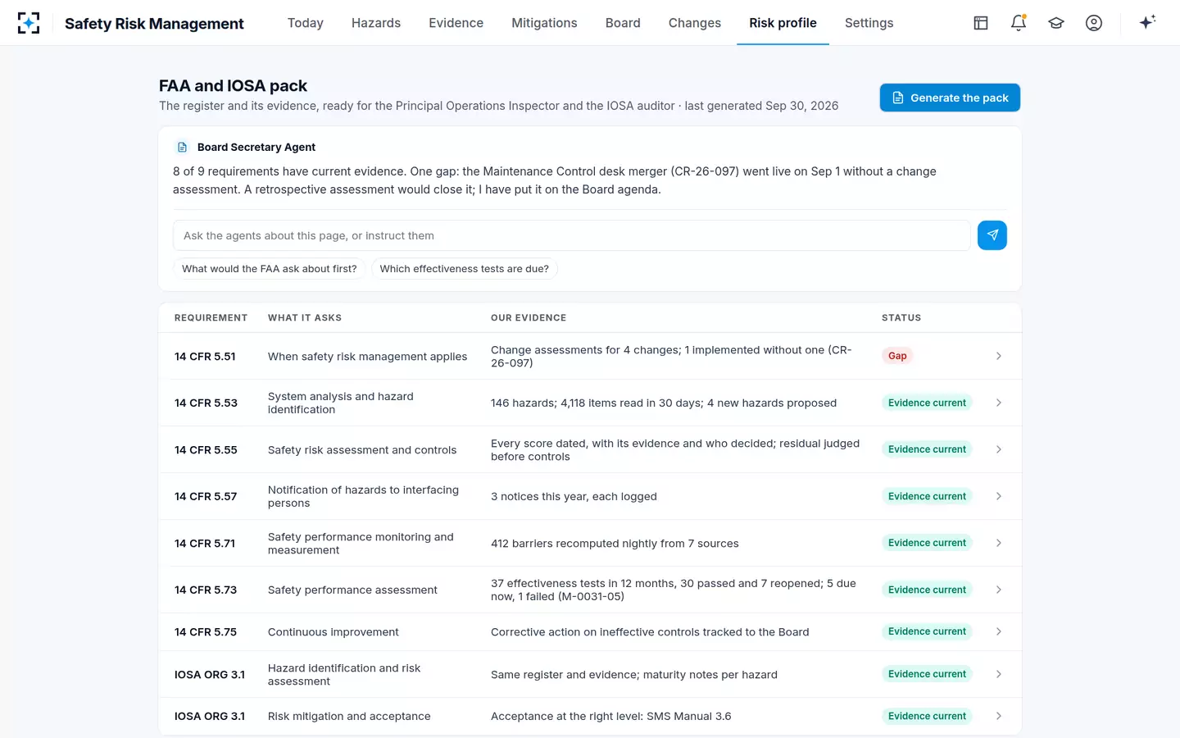Expand the Risk mitigation and acceptance chevron
This screenshot has height=738, width=1180.
click(998, 716)
